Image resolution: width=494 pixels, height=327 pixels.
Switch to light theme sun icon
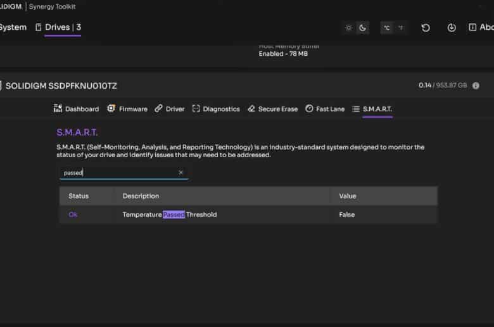[349, 28]
